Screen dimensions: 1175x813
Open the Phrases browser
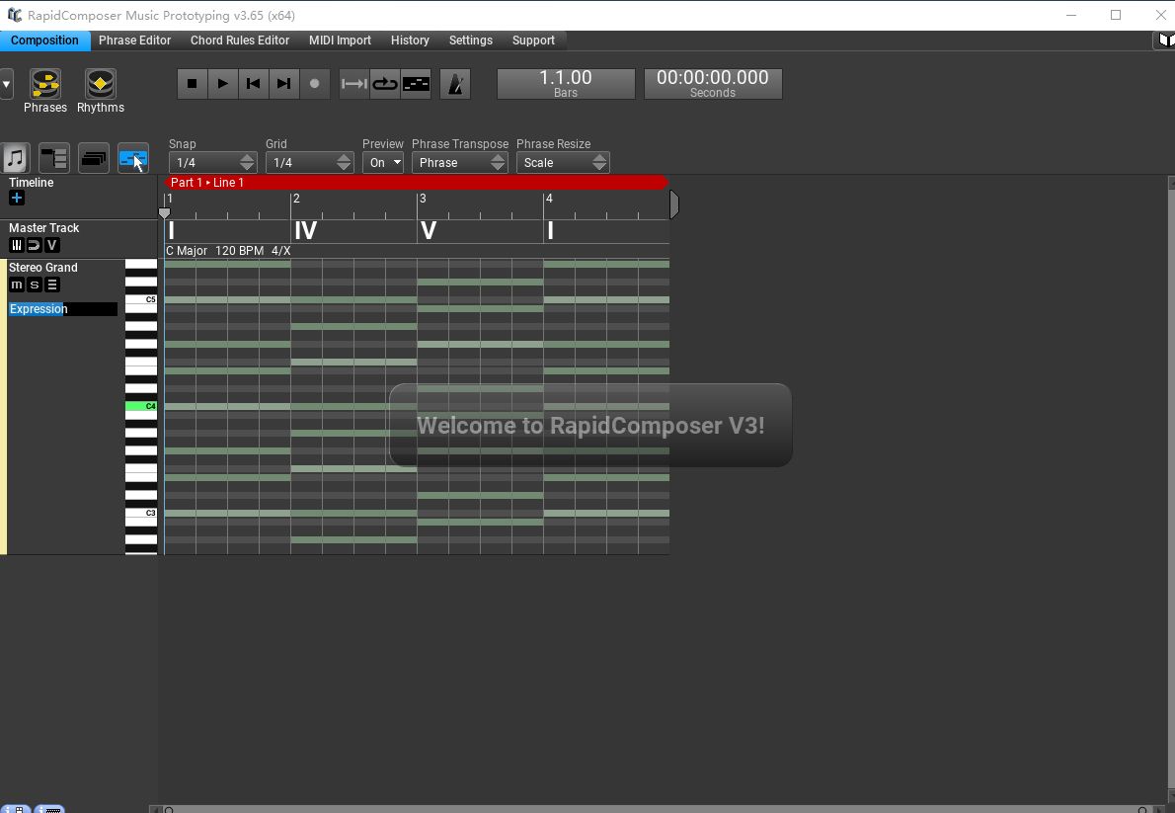[45, 91]
